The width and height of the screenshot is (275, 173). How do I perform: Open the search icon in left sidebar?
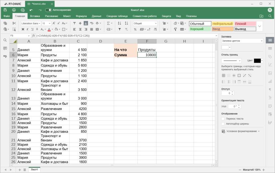click(x=5, y=40)
